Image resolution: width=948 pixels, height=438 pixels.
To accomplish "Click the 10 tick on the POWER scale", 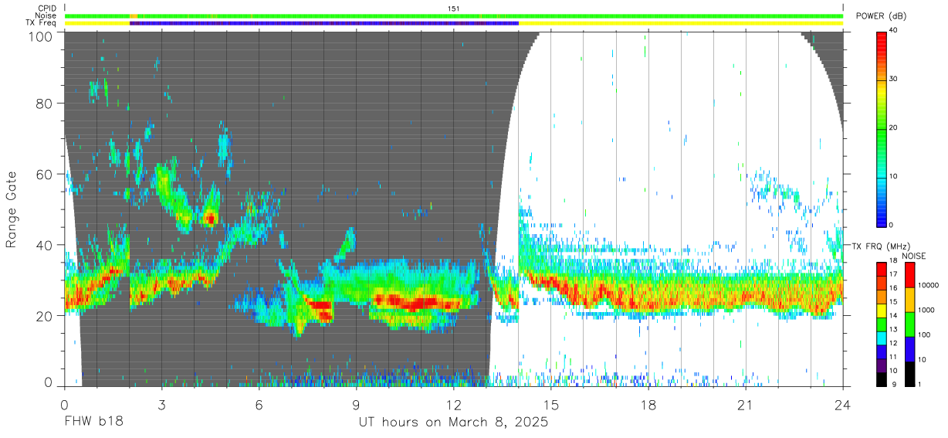I will 895,176.
